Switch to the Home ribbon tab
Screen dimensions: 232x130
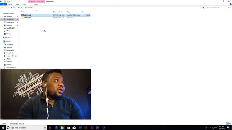[10, 4]
